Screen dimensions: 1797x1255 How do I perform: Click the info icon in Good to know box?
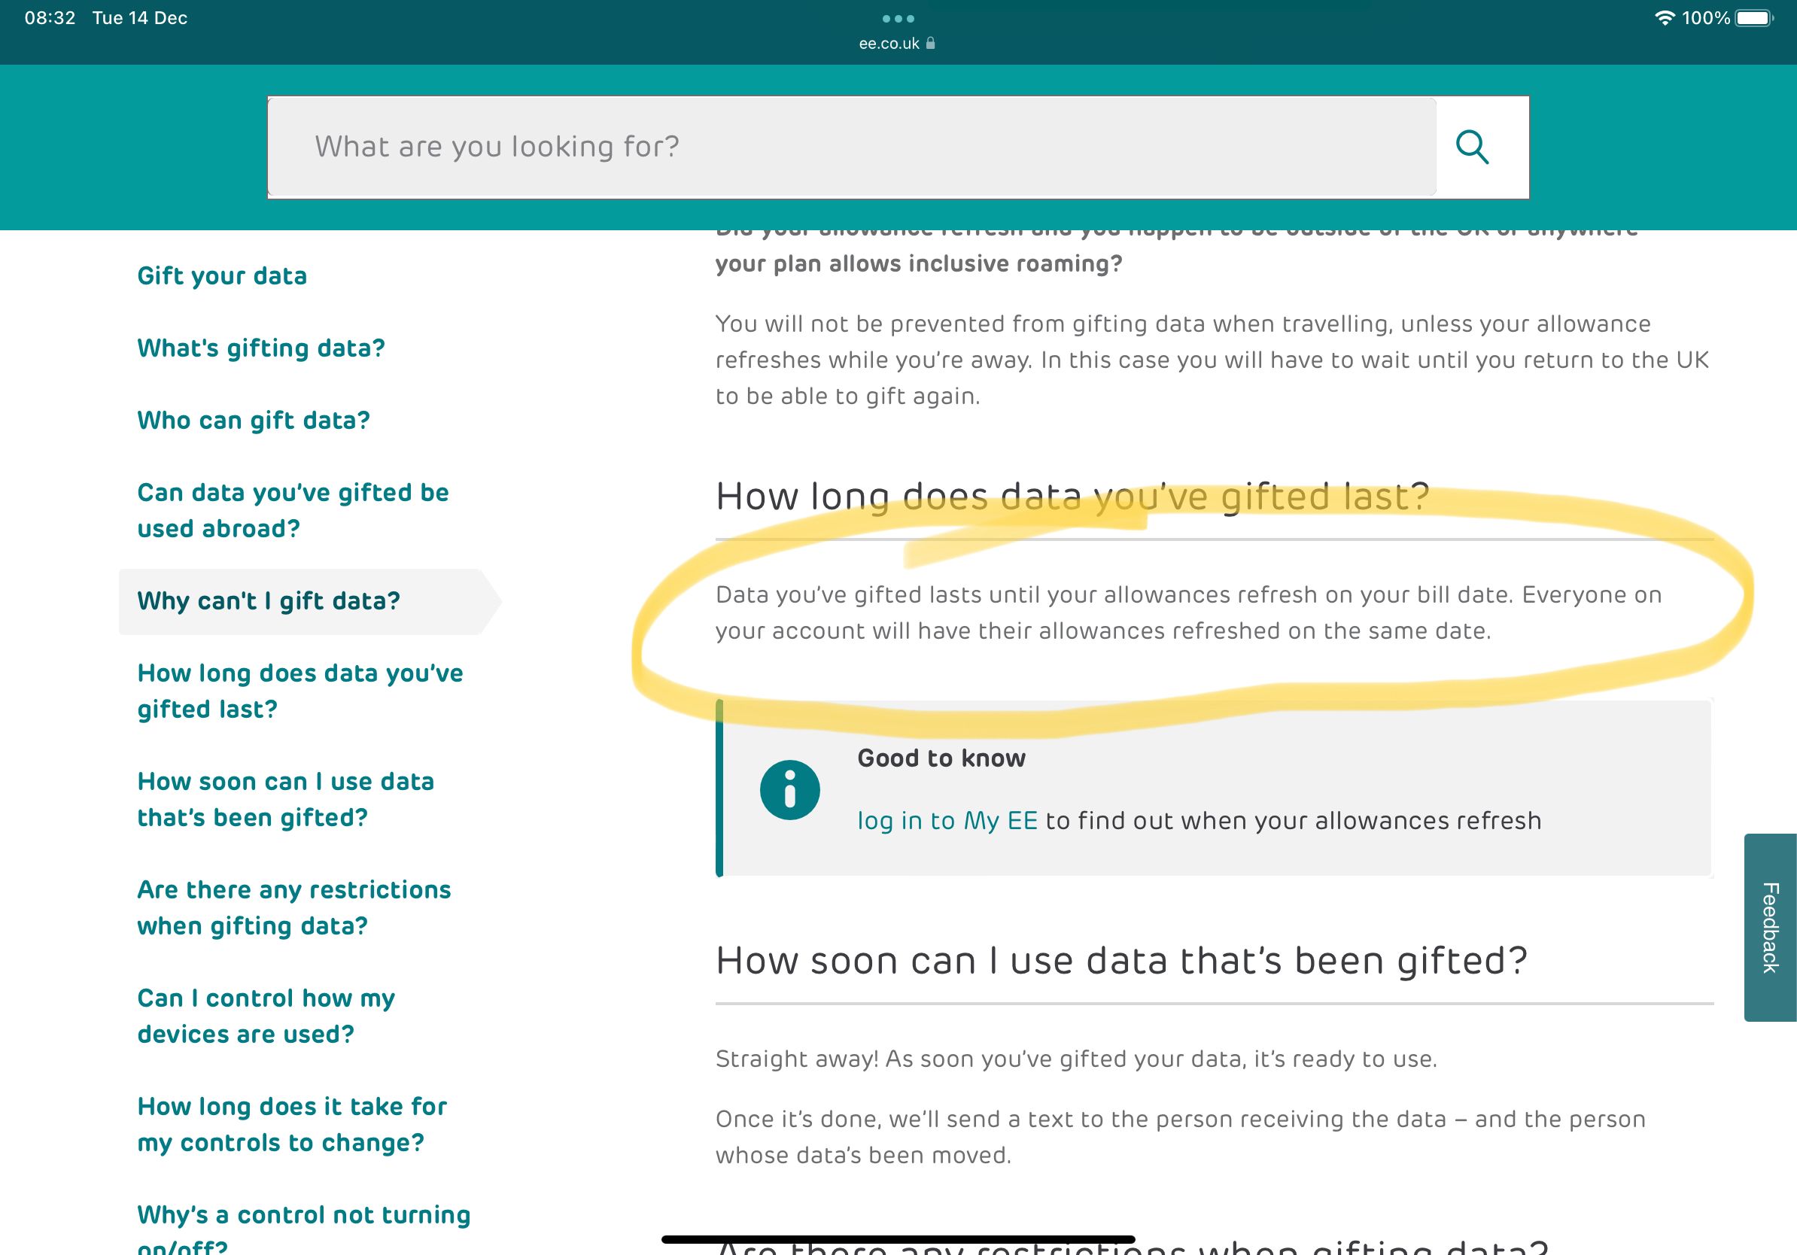click(x=789, y=789)
